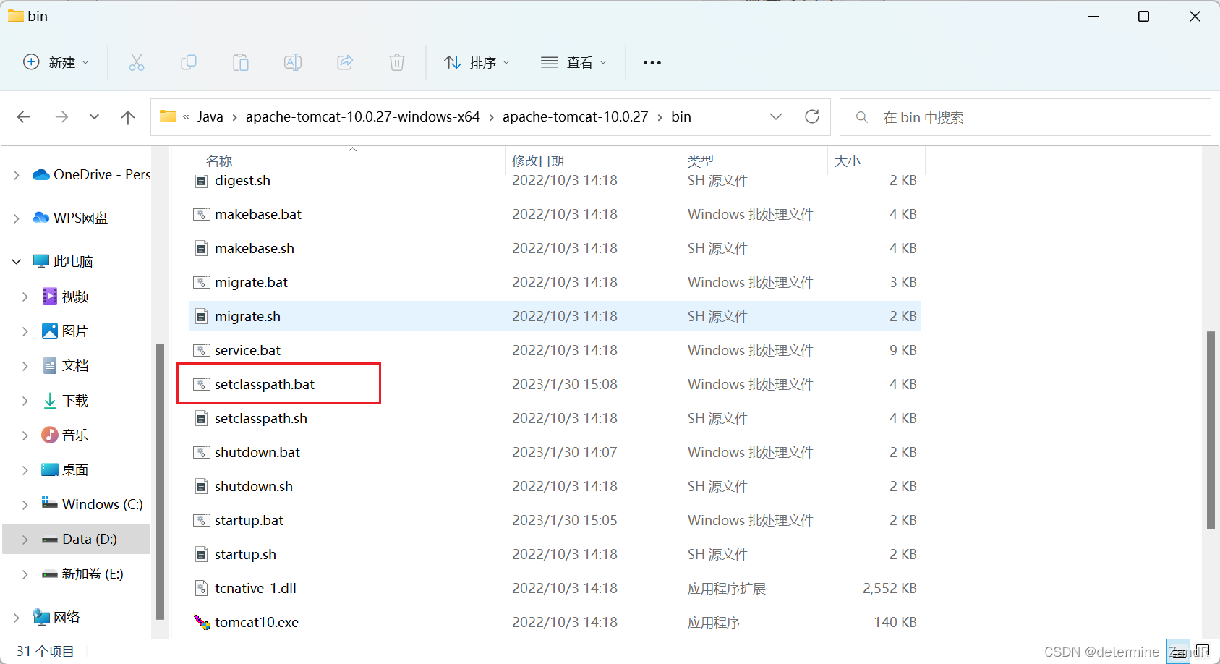The image size is (1220, 664).
Task: Click apache-tomcat-10.0.27-windows-x64 breadcrumb
Action: click(363, 117)
